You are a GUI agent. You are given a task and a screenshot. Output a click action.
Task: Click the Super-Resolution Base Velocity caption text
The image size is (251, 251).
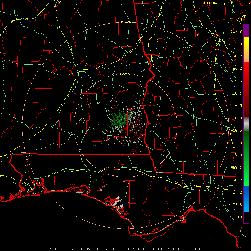[x=127, y=249]
